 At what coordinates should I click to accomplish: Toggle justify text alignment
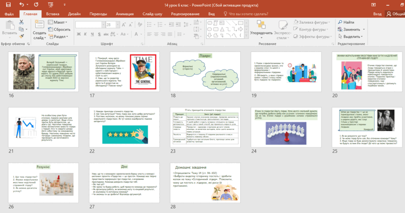[170, 34]
